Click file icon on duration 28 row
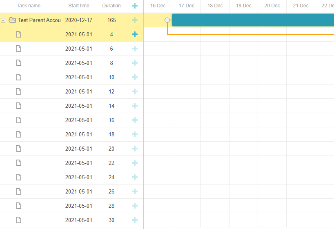The height and width of the screenshot is (229, 334). point(18,206)
